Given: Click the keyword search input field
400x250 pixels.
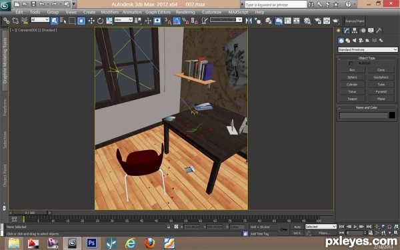Looking at the screenshot, I should [x=275, y=5].
